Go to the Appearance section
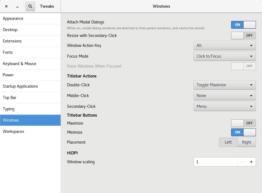Screen dimensions: 262x193 tap(13, 18)
